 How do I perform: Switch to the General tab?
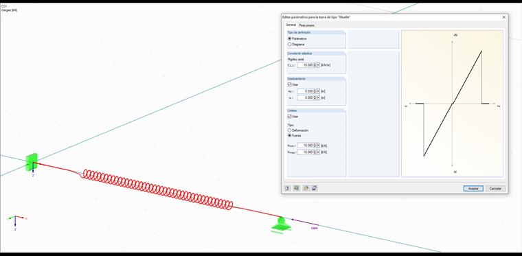[291, 25]
